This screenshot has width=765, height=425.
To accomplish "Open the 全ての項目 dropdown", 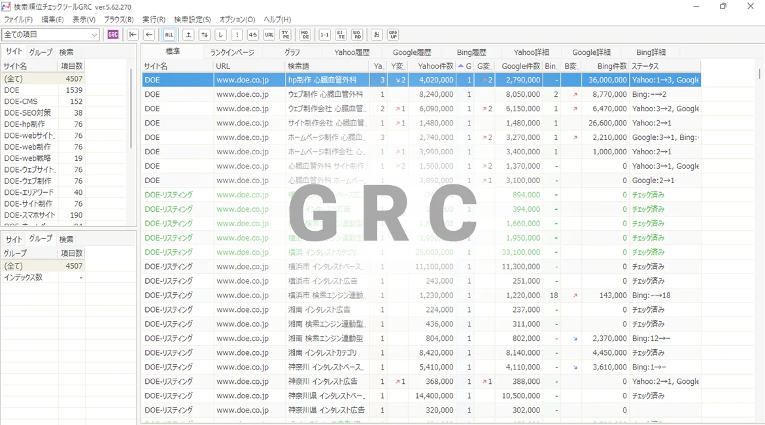I will coord(51,35).
